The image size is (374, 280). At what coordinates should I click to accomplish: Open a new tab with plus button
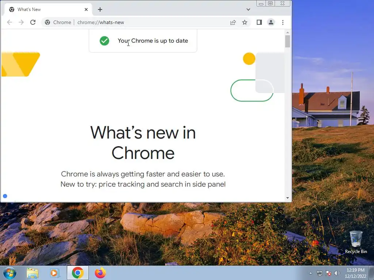(x=100, y=9)
